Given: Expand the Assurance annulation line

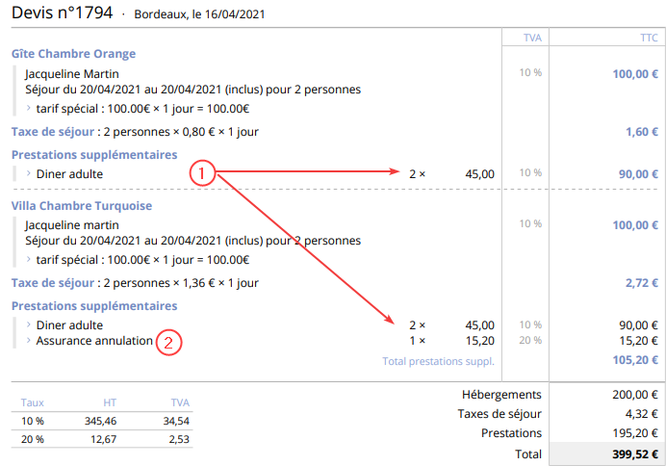Looking at the screenshot, I should coord(29,341).
